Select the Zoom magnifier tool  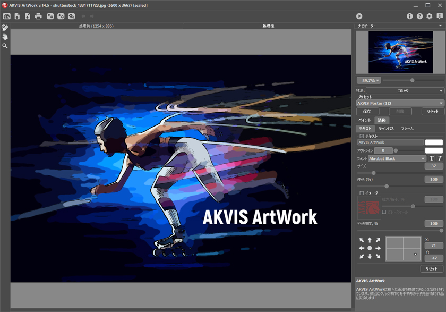(x=5, y=46)
